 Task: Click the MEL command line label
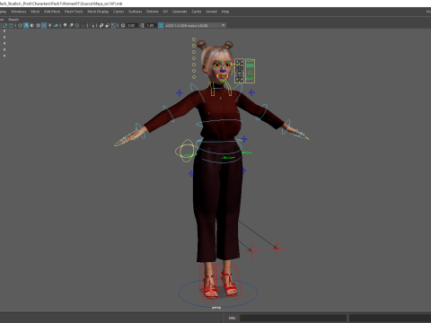click(x=233, y=318)
